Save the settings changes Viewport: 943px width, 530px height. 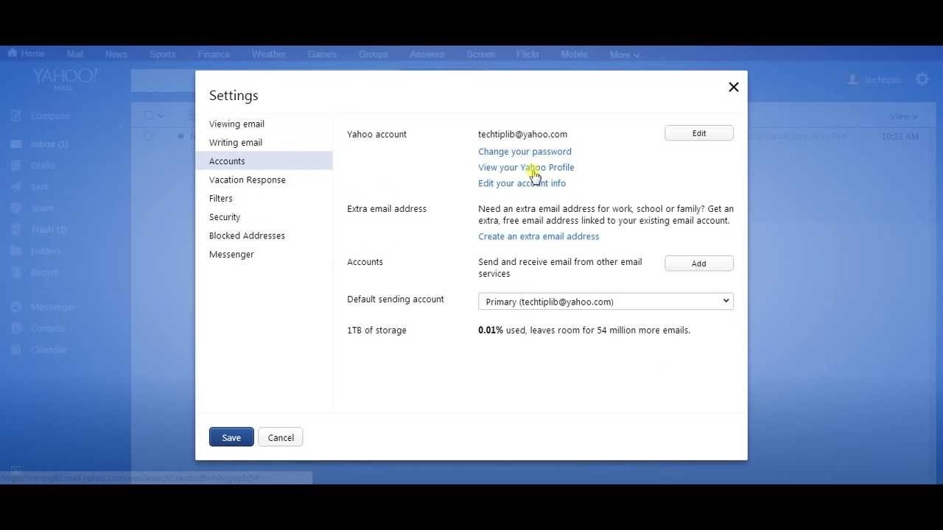click(x=231, y=437)
